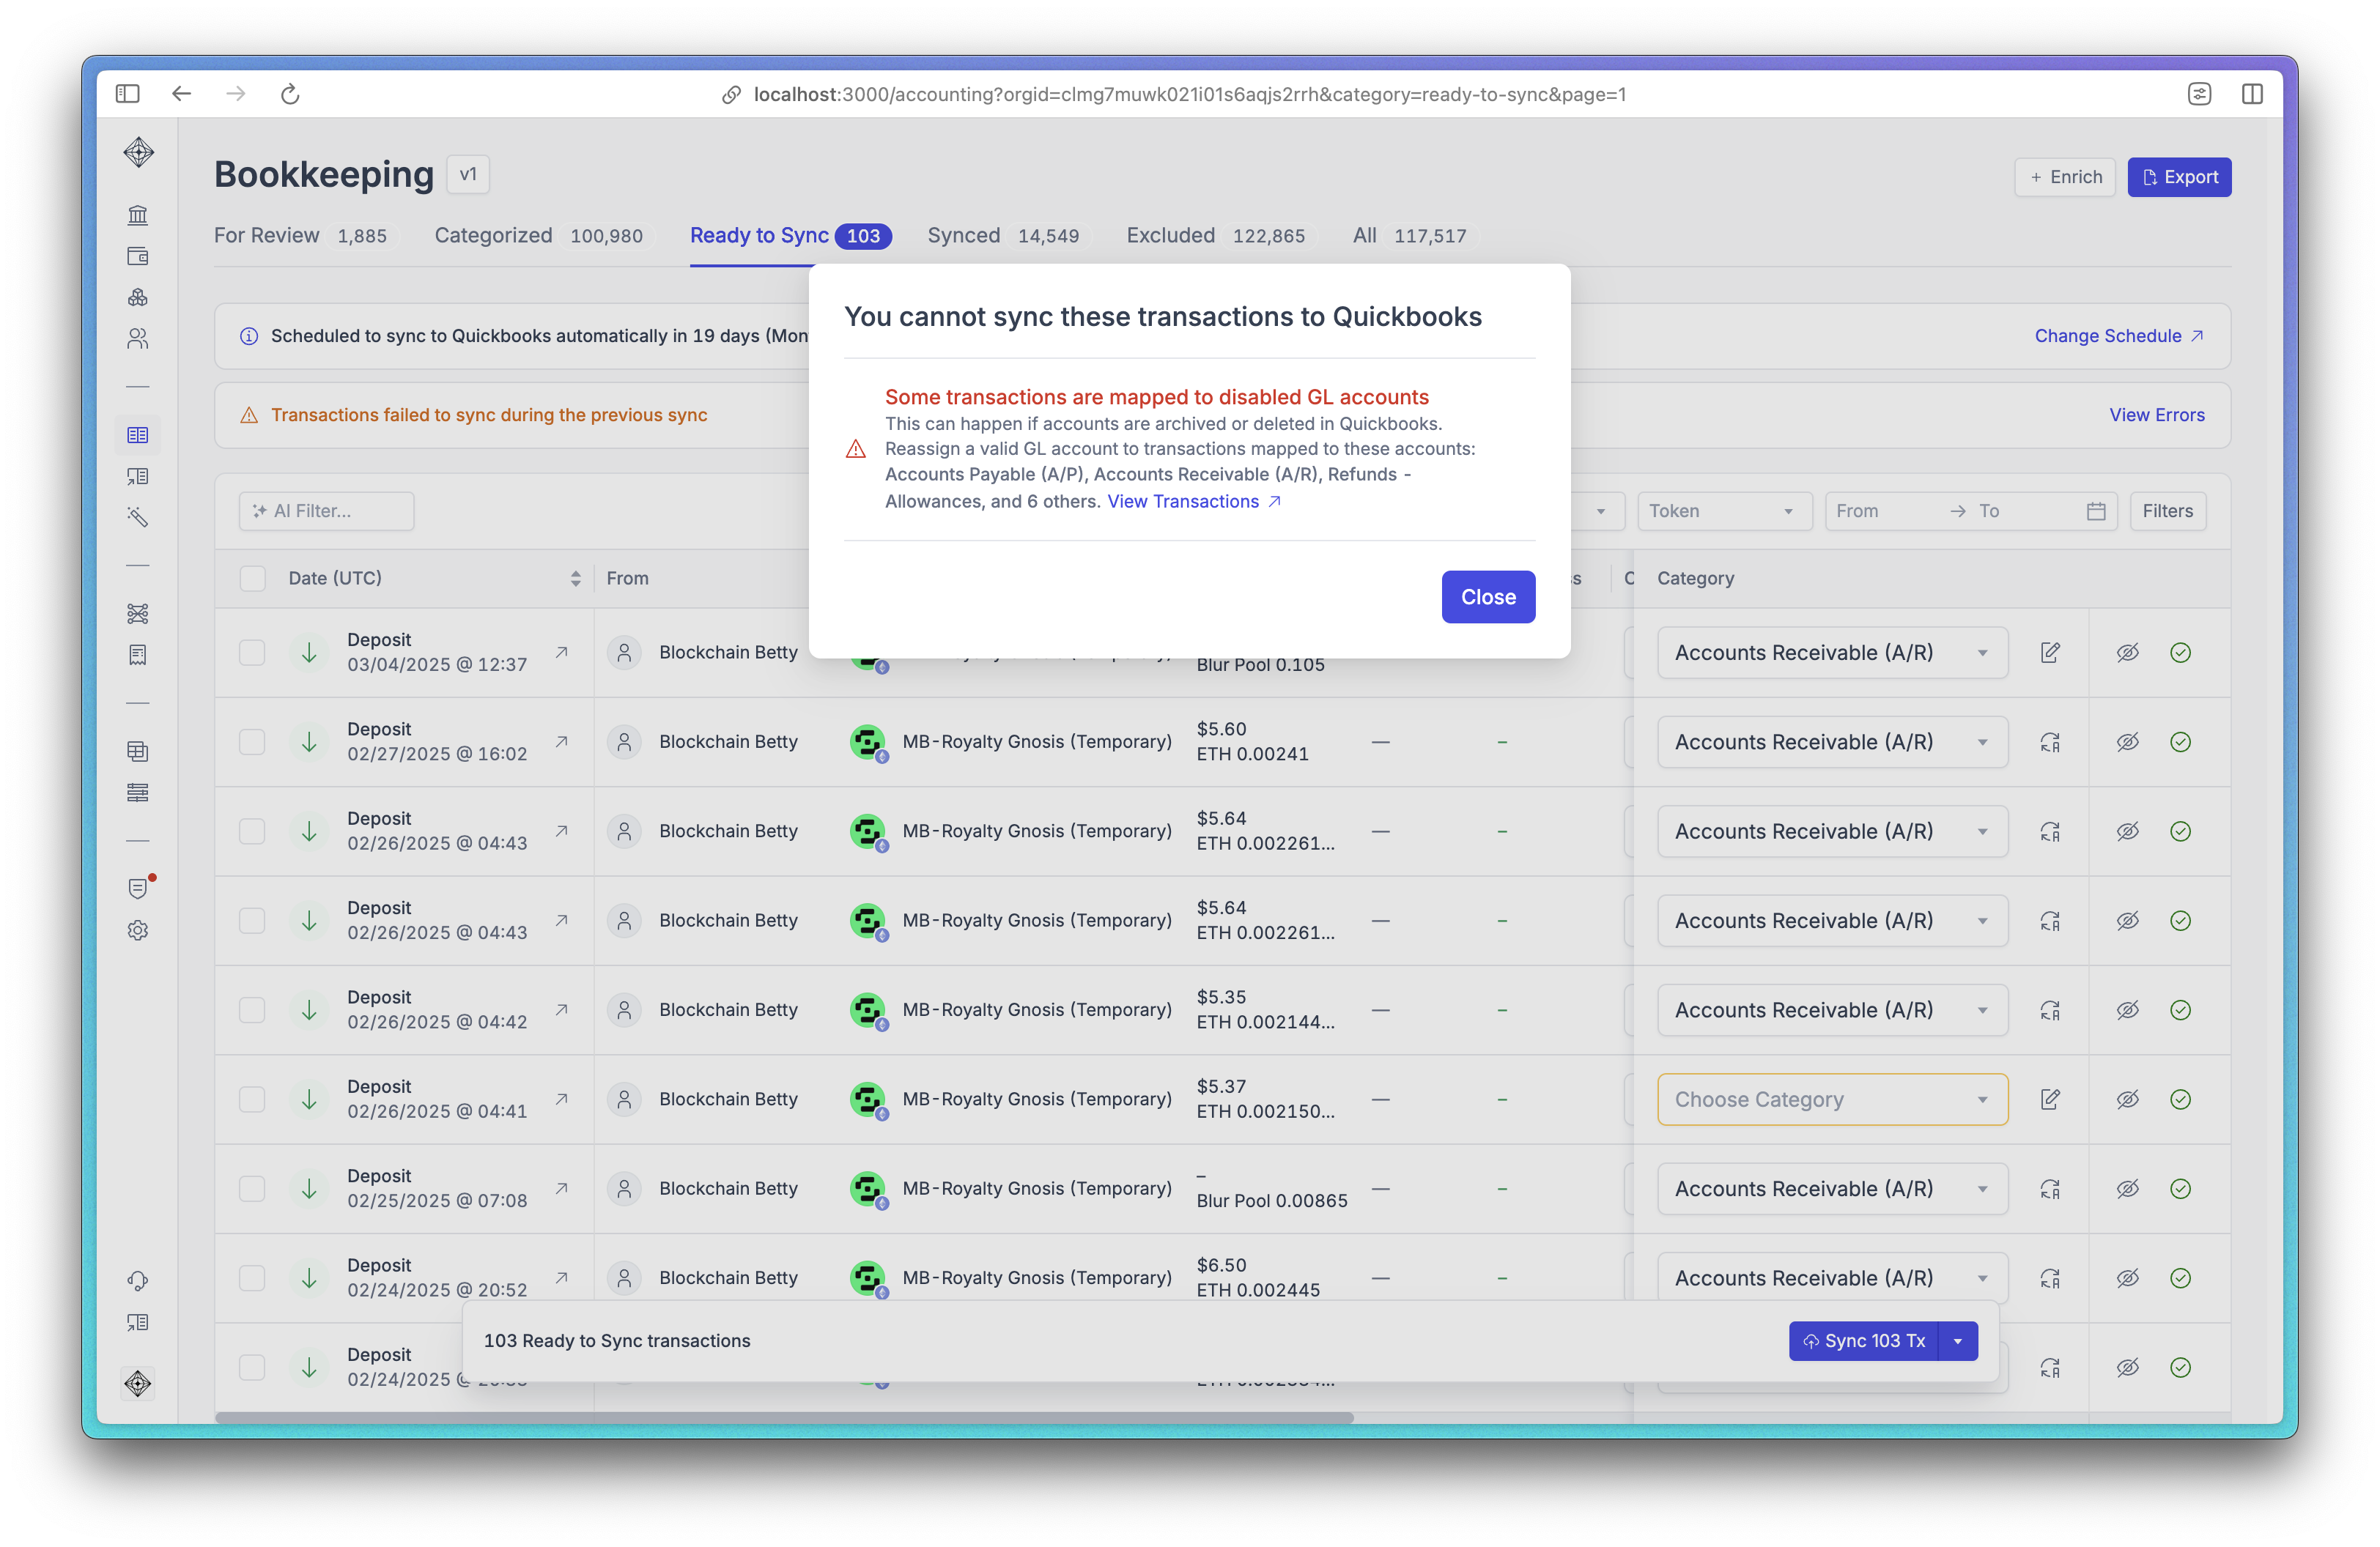Open the Choose Category dropdown
2380x1547 pixels.
(1832, 1099)
